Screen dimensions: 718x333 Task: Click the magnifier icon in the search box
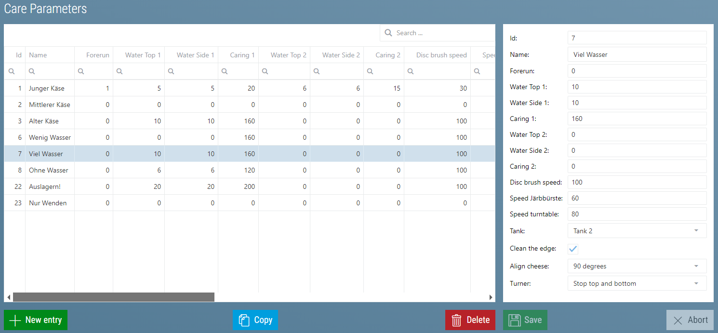pyautogui.click(x=388, y=33)
